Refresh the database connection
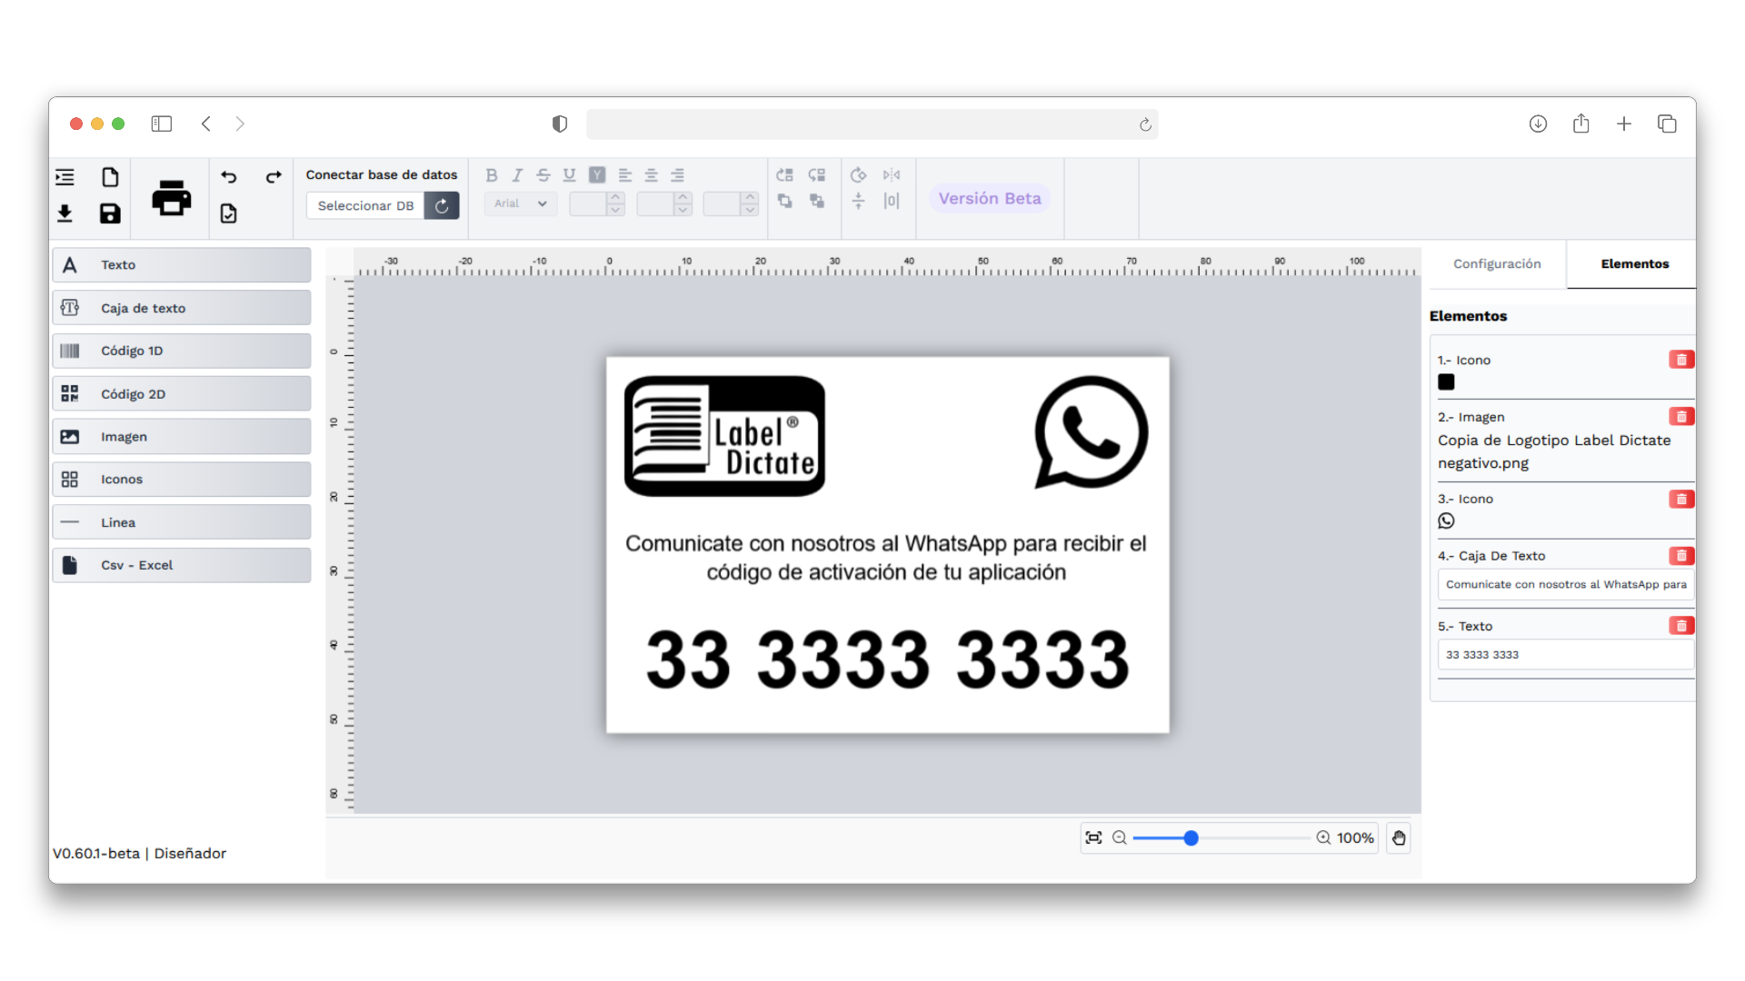 click(x=442, y=205)
